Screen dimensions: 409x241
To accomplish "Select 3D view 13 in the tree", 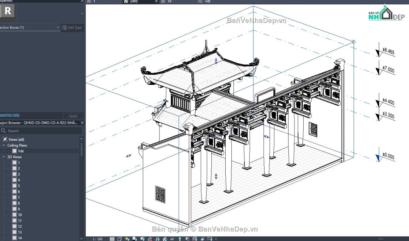I will pyautogui.click(x=20, y=232).
